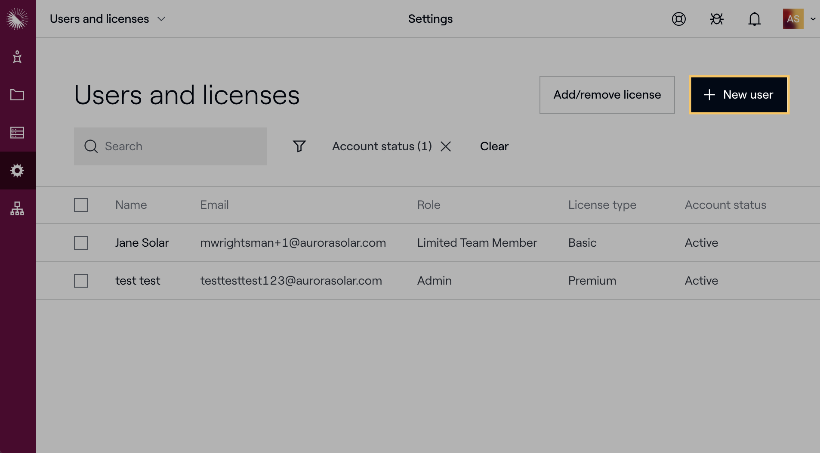
Task: Click the New user button
Action: pos(739,95)
